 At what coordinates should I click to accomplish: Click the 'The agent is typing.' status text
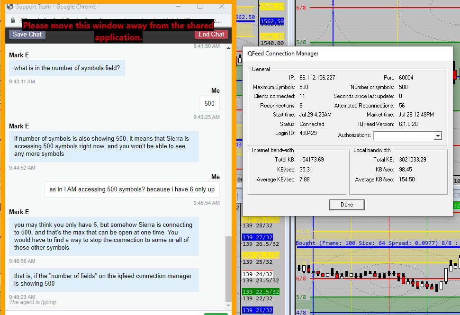pyautogui.click(x=33, y=302)
